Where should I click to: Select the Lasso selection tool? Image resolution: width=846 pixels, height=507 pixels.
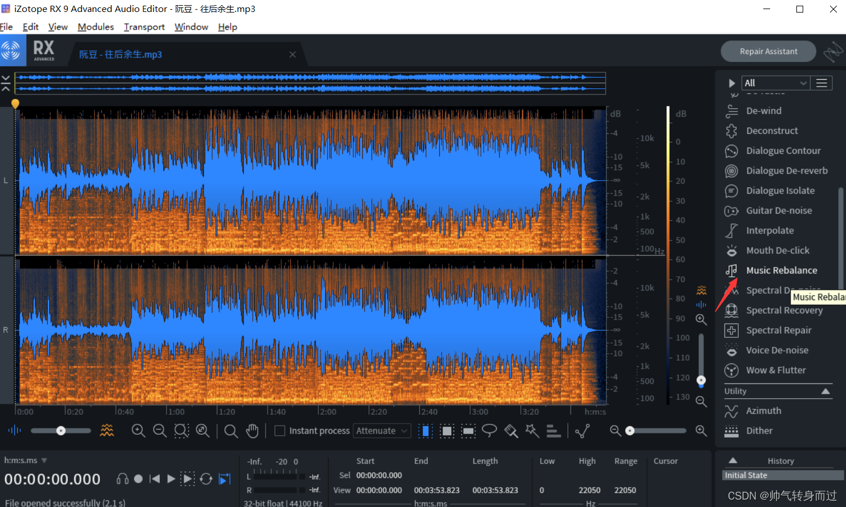489,431
